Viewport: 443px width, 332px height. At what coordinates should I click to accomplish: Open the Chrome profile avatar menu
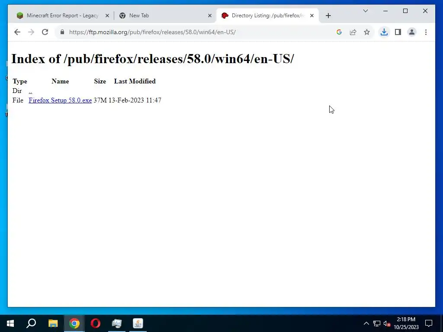(412, 32)
